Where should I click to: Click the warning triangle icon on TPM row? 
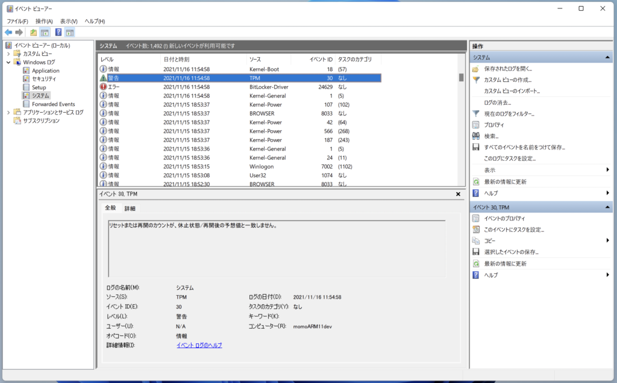(x=103, y=78)
